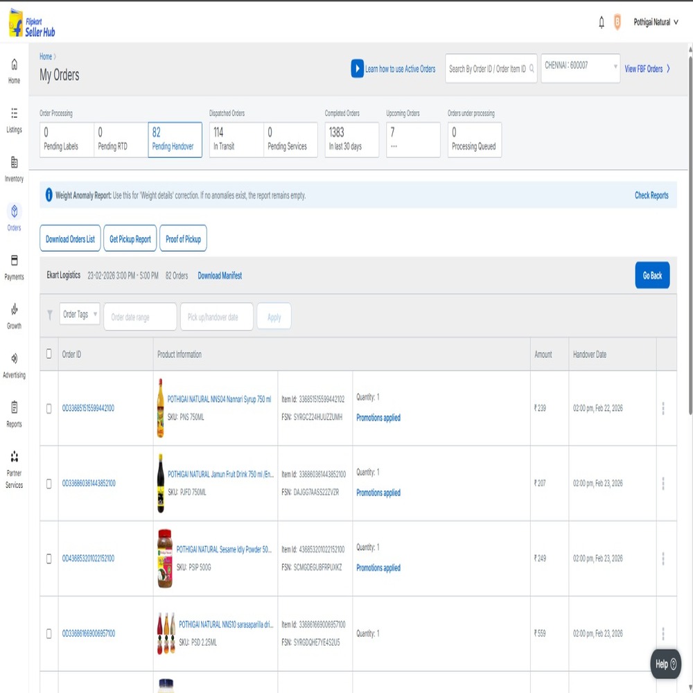The image size is (693, 693).
Task: Open the notifications bell icon
Action: tap(602, 23)
